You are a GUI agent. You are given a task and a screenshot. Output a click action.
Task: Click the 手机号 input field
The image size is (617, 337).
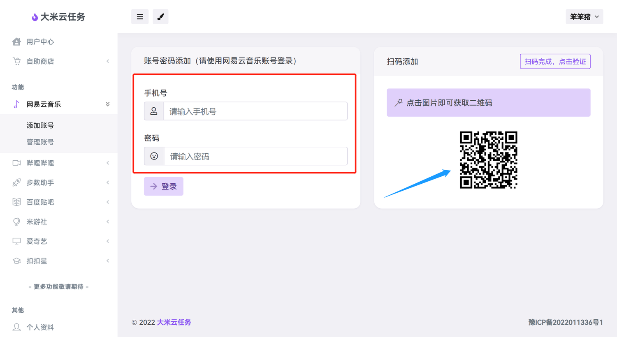[255, 111]
